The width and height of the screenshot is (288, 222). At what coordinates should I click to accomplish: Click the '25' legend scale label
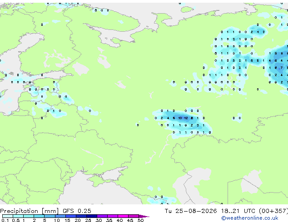[88, 220]
